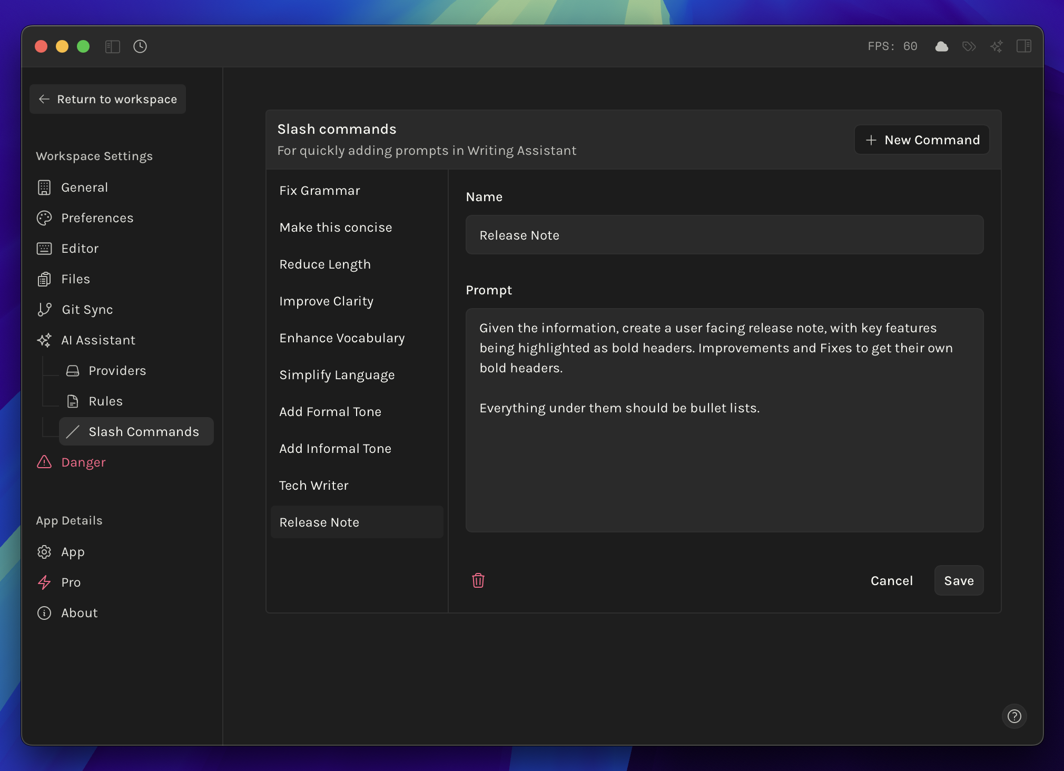Toggle the left sidebar panel icon
The image size is (1064, 771).
click(x=113, y=46)
